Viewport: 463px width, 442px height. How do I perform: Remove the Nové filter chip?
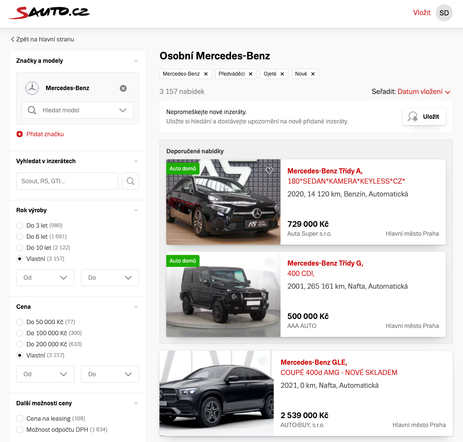pos(313,74)
